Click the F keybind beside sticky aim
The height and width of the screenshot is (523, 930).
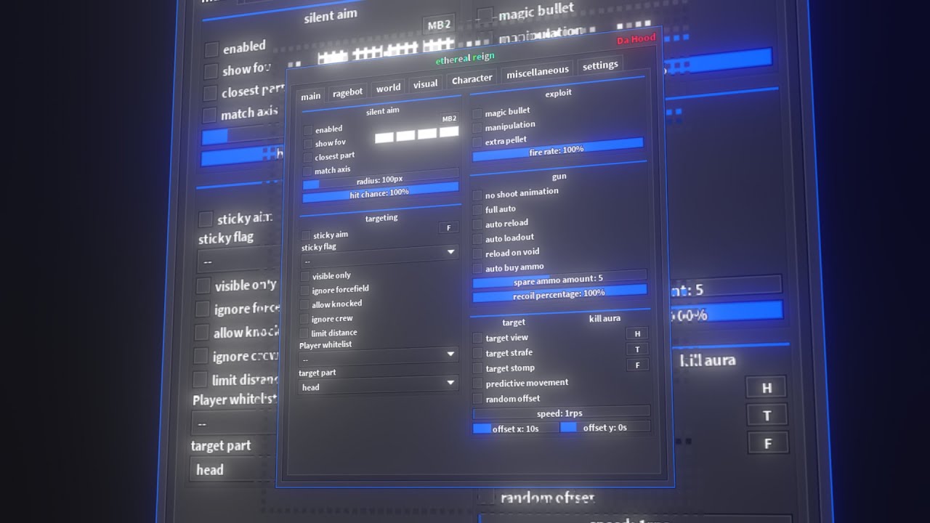448,227
